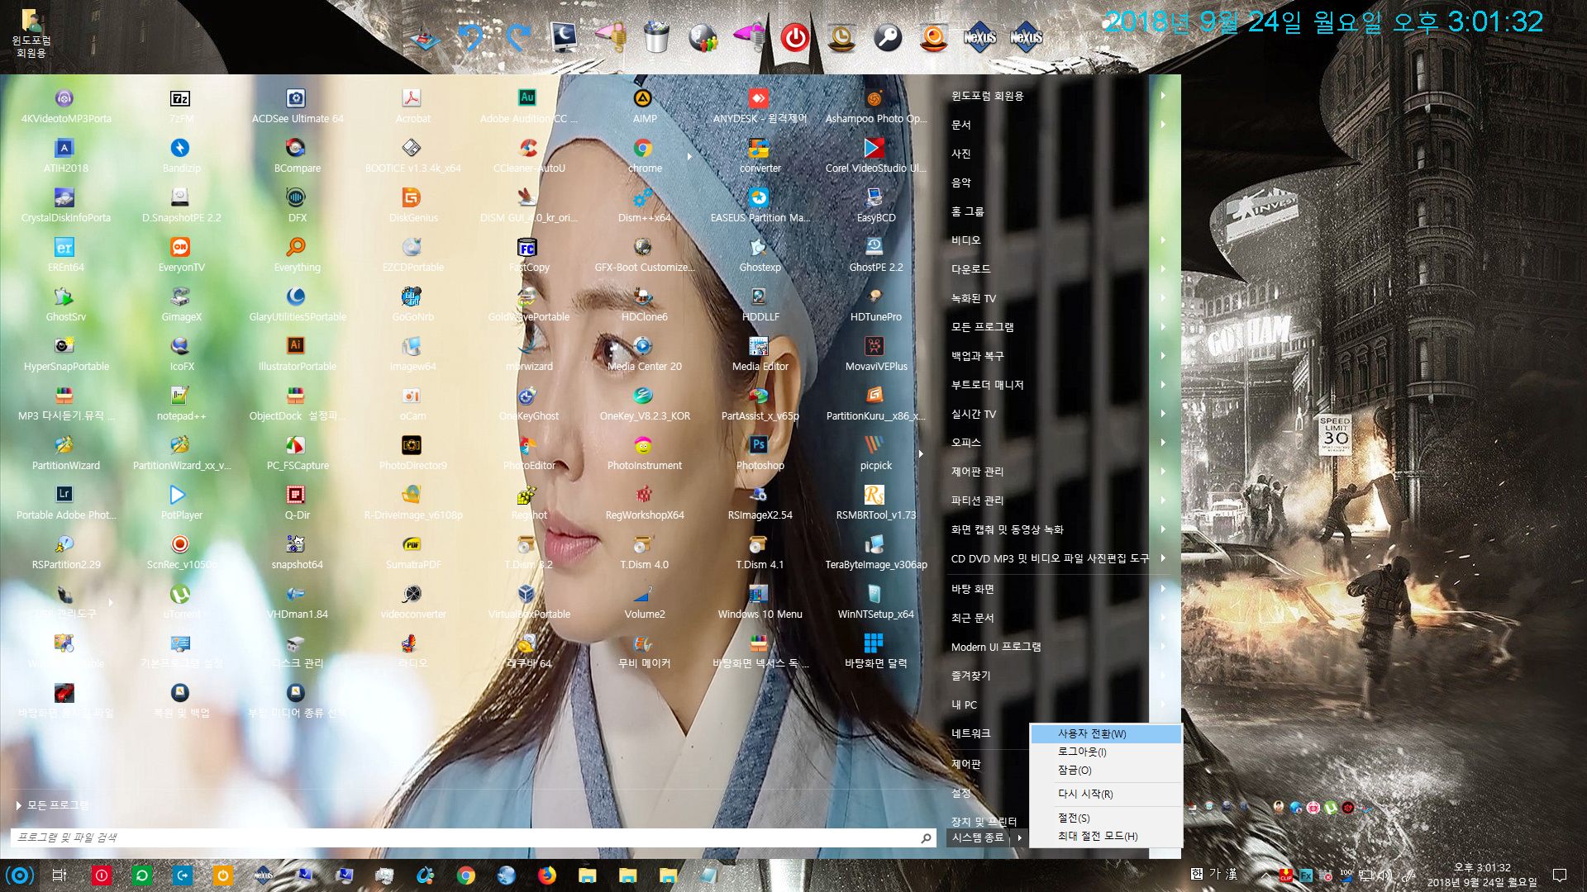1587x892 pixels.
Task: Choose 최대 절전 모드(H) hibernate option
Action: (1106, 836)
